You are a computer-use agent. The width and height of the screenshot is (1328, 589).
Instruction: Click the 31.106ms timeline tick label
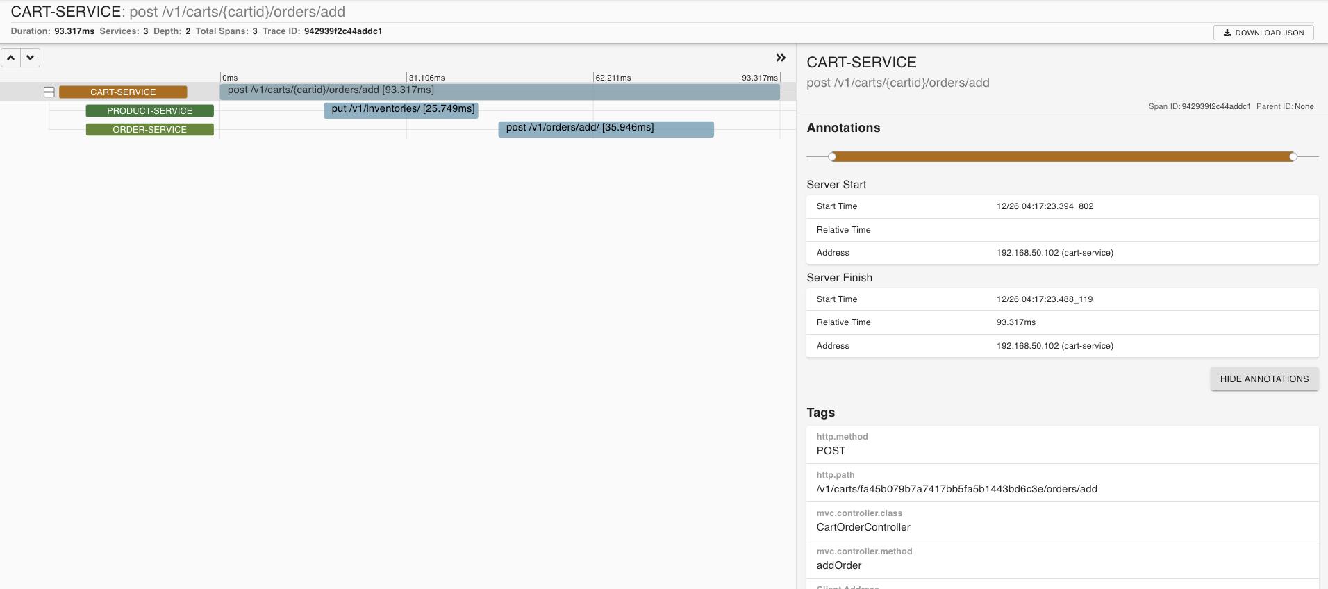point(427,78)
